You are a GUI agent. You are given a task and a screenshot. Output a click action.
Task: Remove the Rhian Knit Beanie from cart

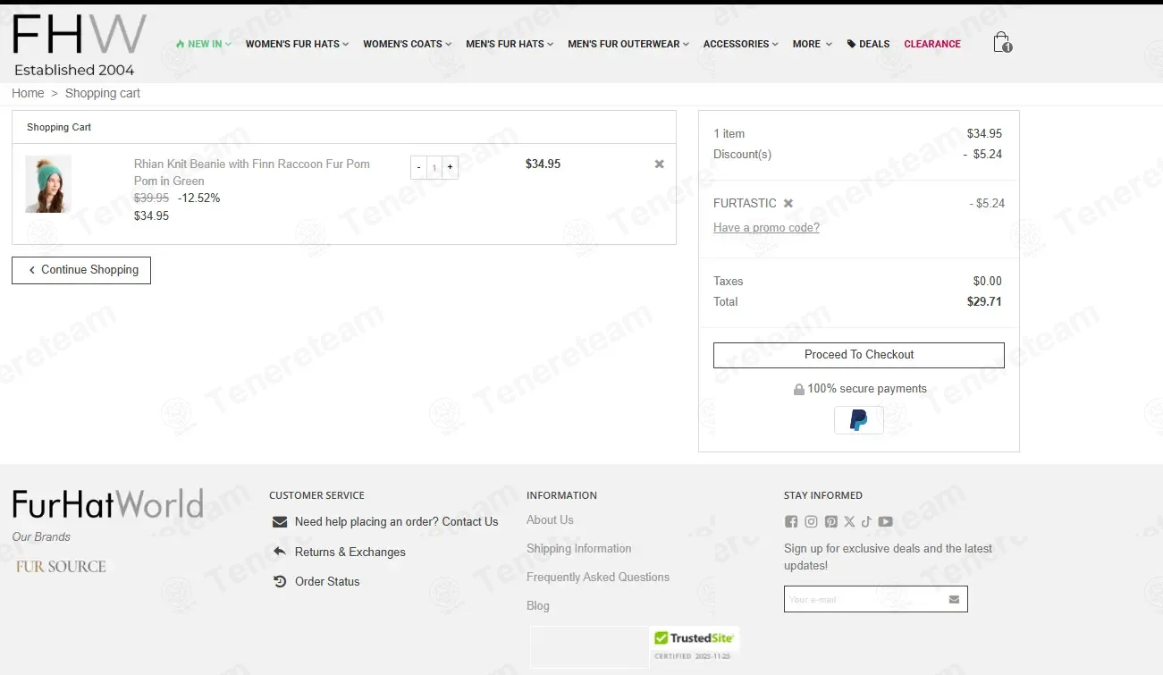point(660,164)
